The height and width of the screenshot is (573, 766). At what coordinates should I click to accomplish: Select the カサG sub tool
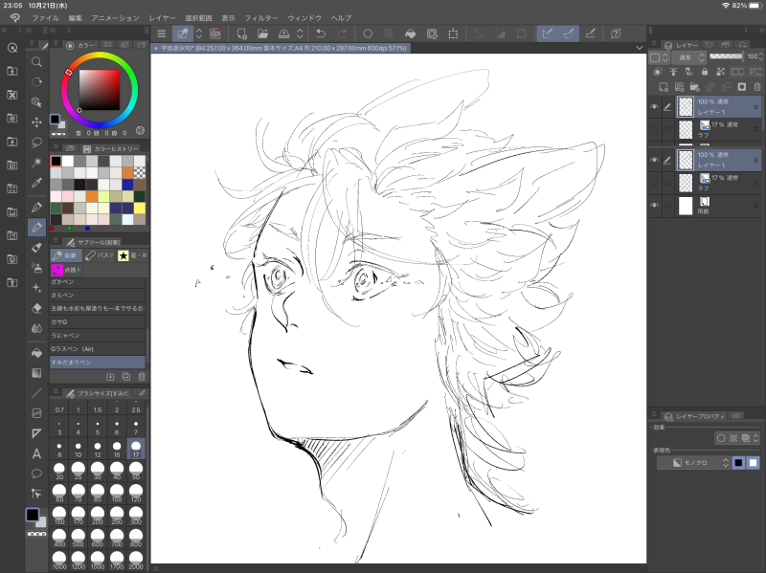pos(98,321)
